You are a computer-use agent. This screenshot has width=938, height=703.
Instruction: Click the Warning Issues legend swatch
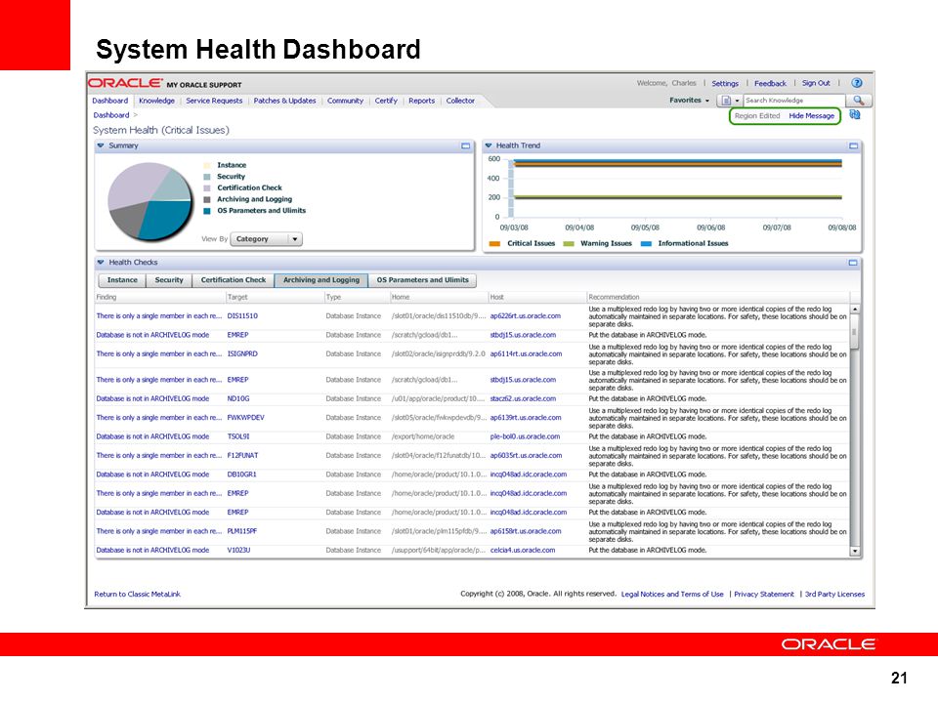click(569, 244)
